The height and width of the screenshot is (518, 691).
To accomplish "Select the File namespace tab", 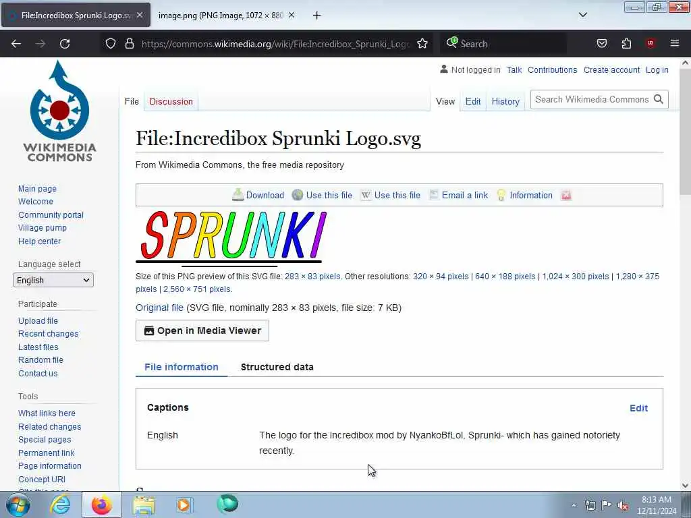I will click(x=132, y=101).
